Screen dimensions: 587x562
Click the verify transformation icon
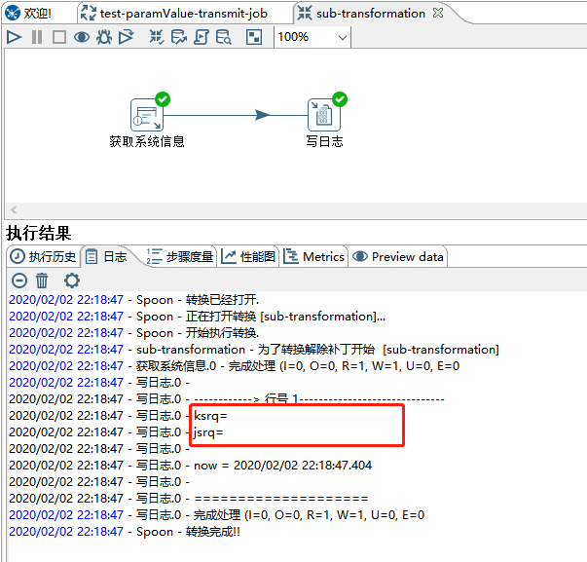pos(157,37)
